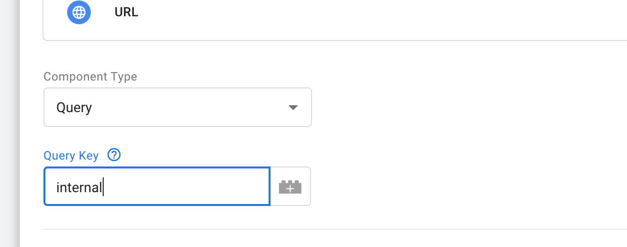The height and width of the screenshot is (247, 627).
Task: Click the Query text in the dropdown
Action: pyautogui.click(x=74, y=108)
